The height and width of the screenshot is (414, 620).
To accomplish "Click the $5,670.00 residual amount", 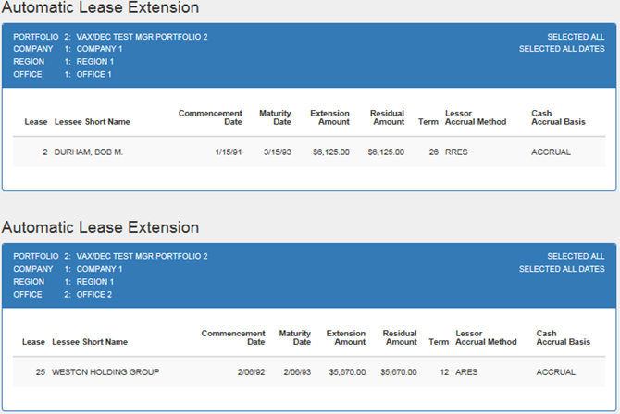I will click(x=399, y=372).
